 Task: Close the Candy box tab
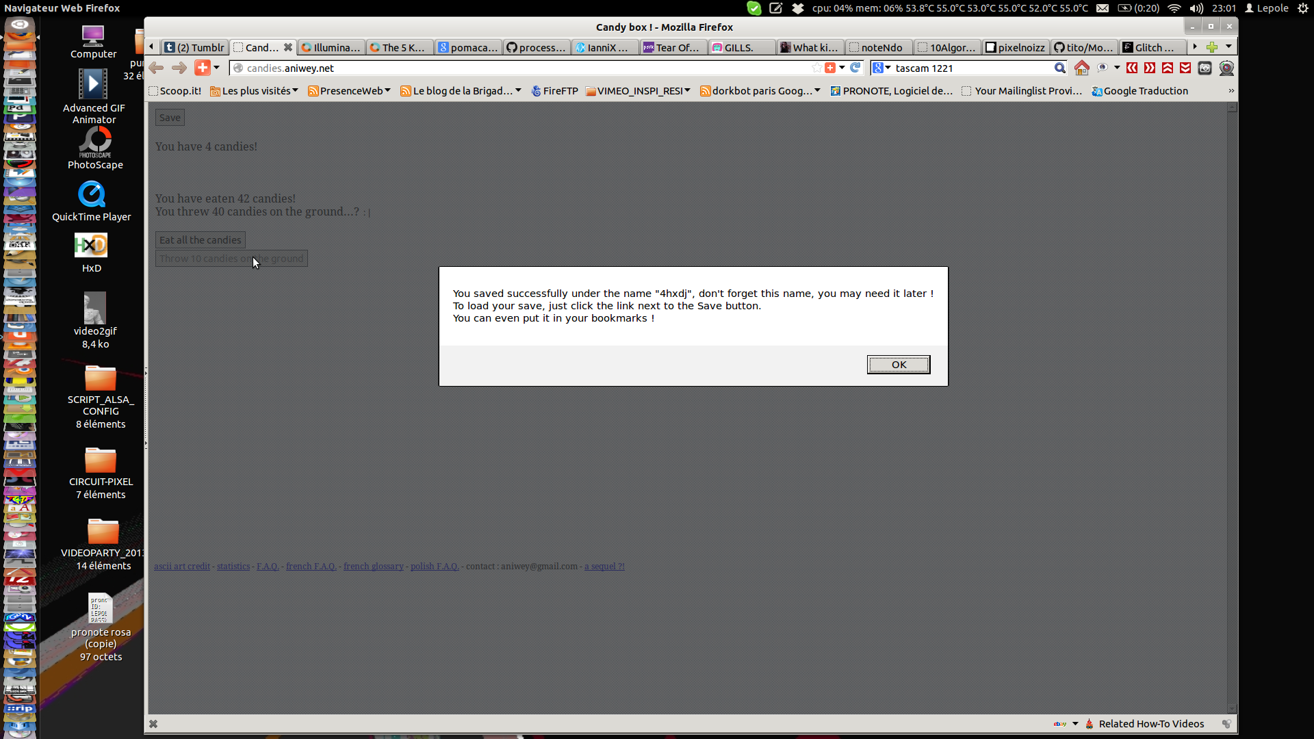[x=288, y=47]
